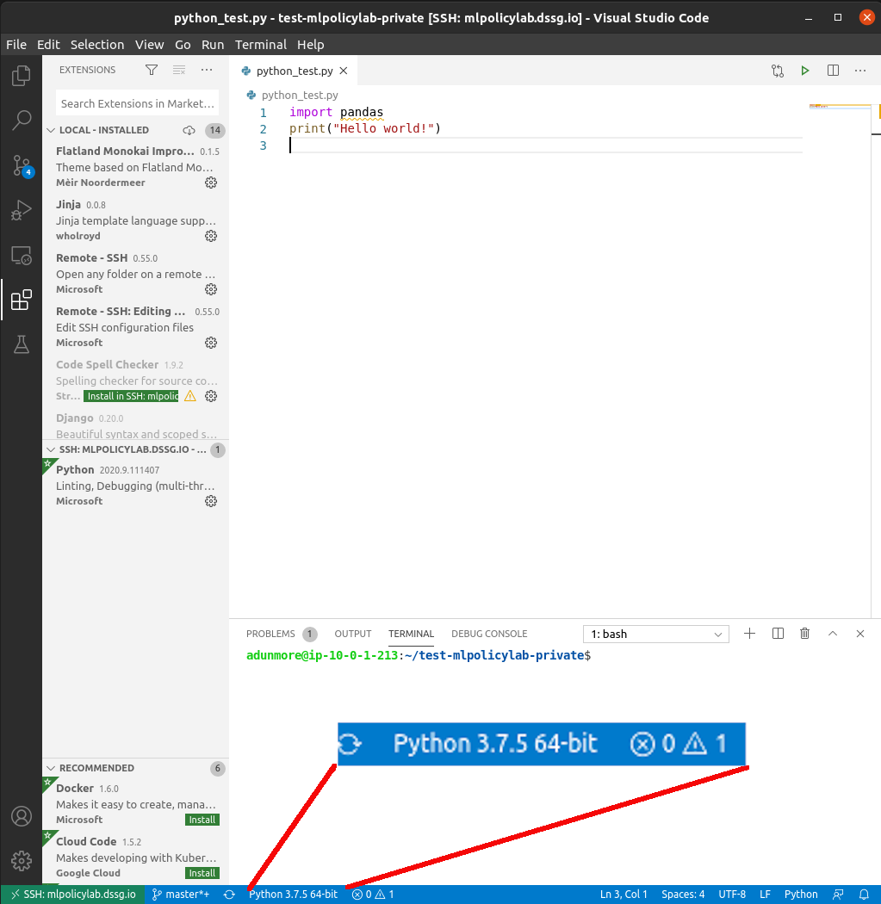
Task: Open Extensions views and more actions menu
Action: click(207, 70)
